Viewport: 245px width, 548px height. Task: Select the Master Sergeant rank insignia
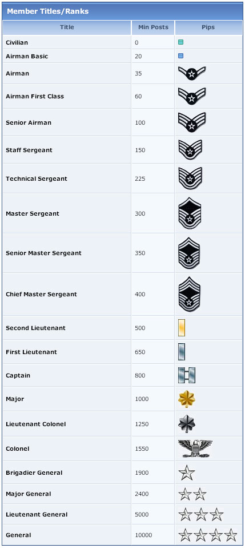190,213
